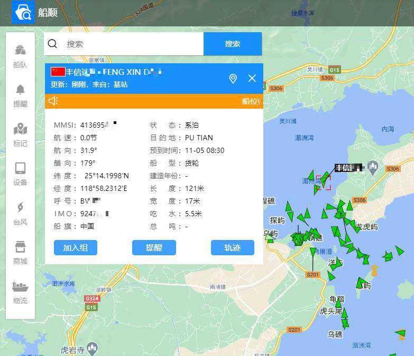414x356 pixels.
Task: Click the 搜索 search button
Action: click(232, 44)
